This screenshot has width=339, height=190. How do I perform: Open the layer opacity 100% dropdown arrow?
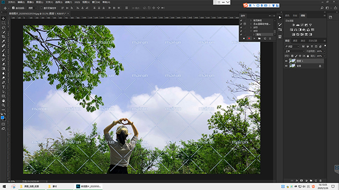[x=324, y=51]
